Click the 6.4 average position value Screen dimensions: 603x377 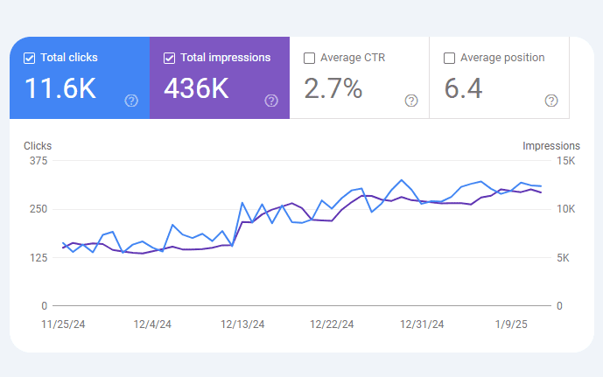tap(464, 88)
